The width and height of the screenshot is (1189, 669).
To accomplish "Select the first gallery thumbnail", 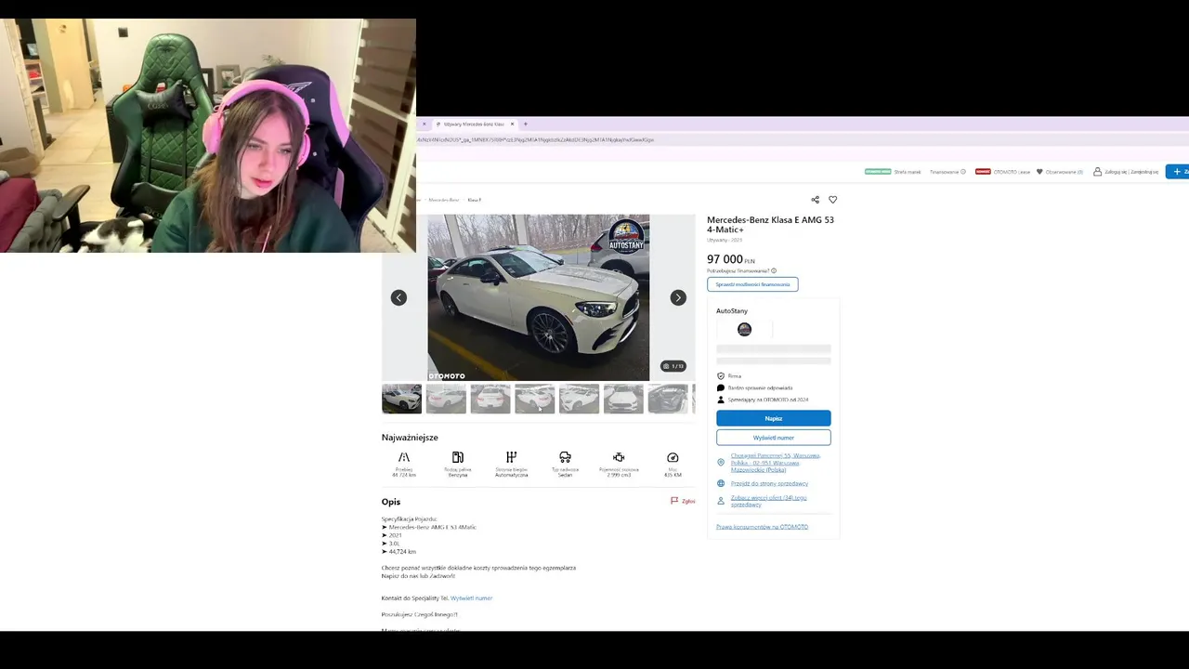I will [401, 399].
